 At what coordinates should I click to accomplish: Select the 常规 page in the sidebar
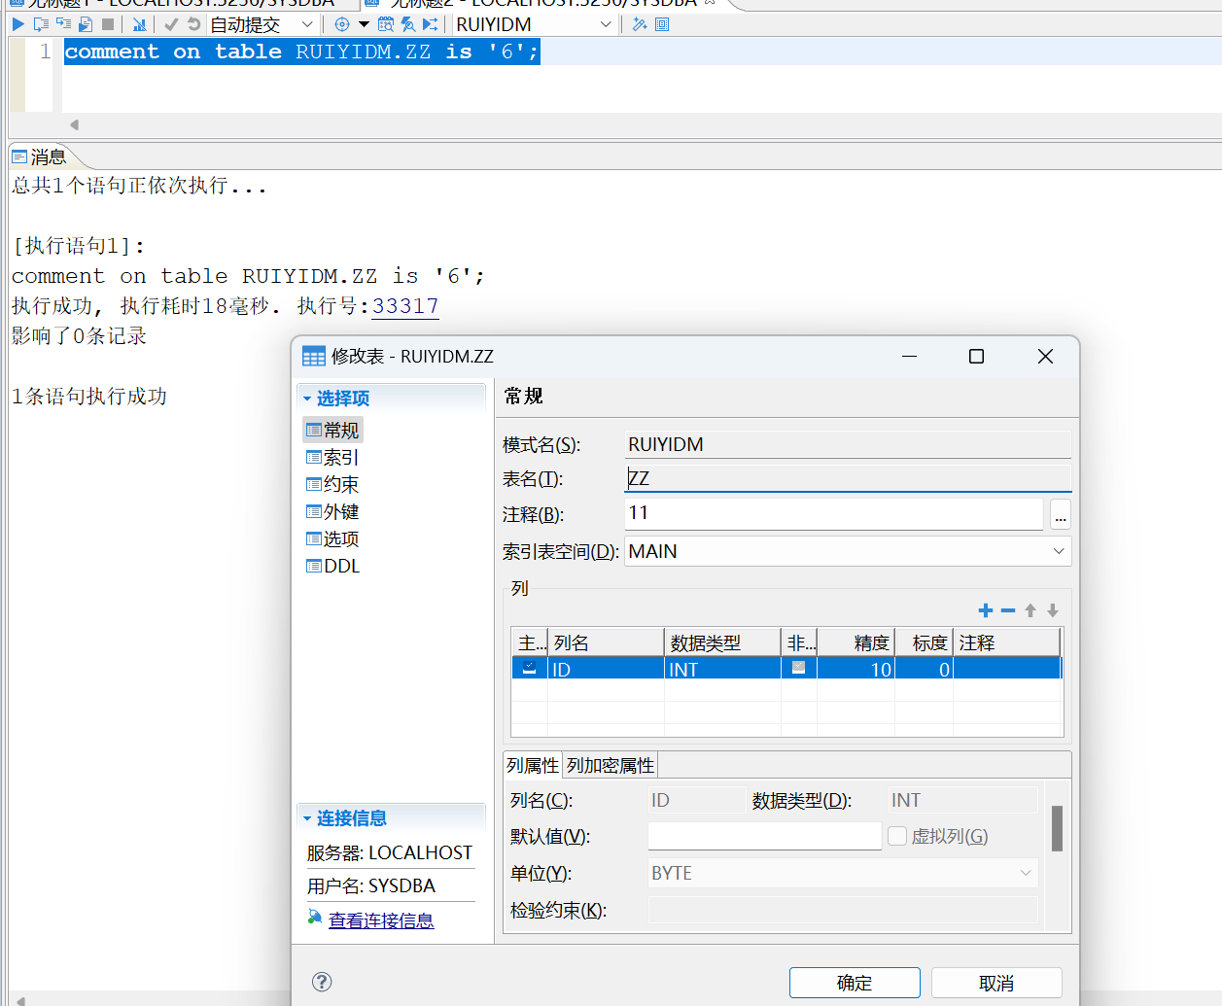(x=332, y=430)
